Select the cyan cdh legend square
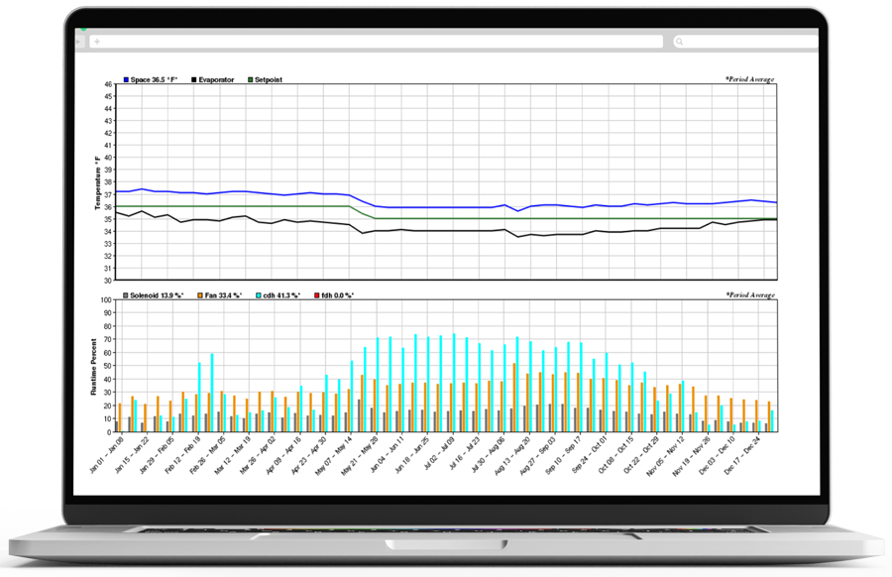This screenshot has width=892, height=577. point(260,295)
